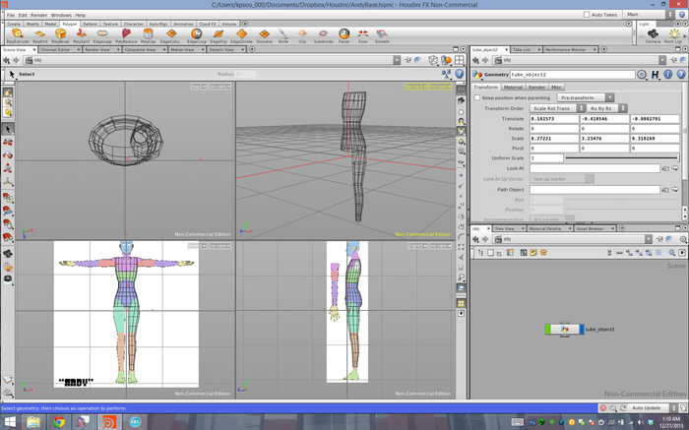Viewport: 689px width, 430px height.
Task: Switch to the Deform shelf tab
Action: pos(90,23)
